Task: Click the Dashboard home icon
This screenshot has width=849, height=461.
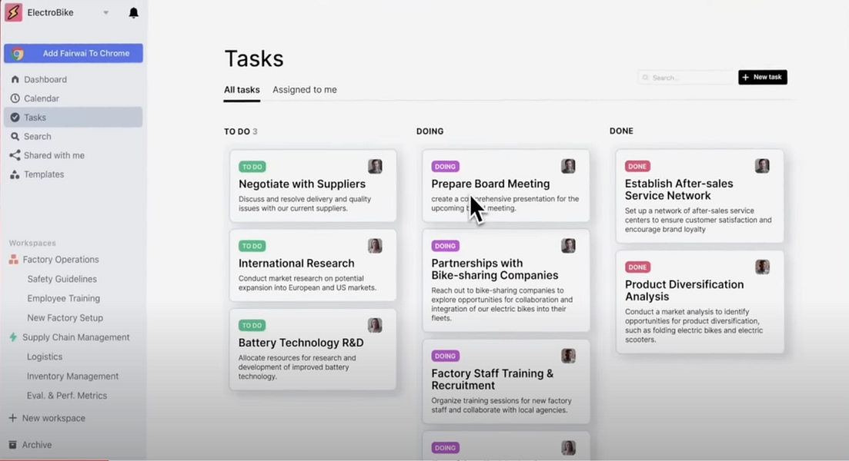Action: pyautogui.click(x=15, y=79)
